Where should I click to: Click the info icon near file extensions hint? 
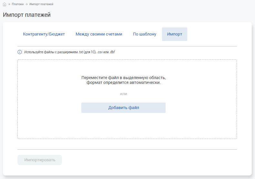coord(20,52)
